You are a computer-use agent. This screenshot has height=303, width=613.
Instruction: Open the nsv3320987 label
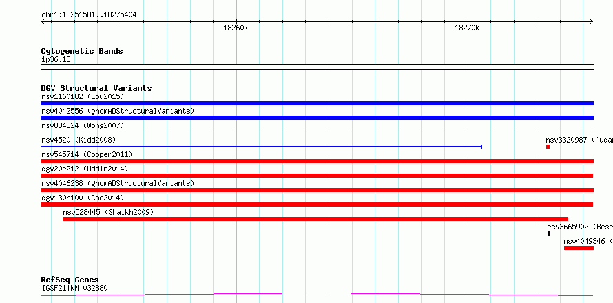point(579,140)
